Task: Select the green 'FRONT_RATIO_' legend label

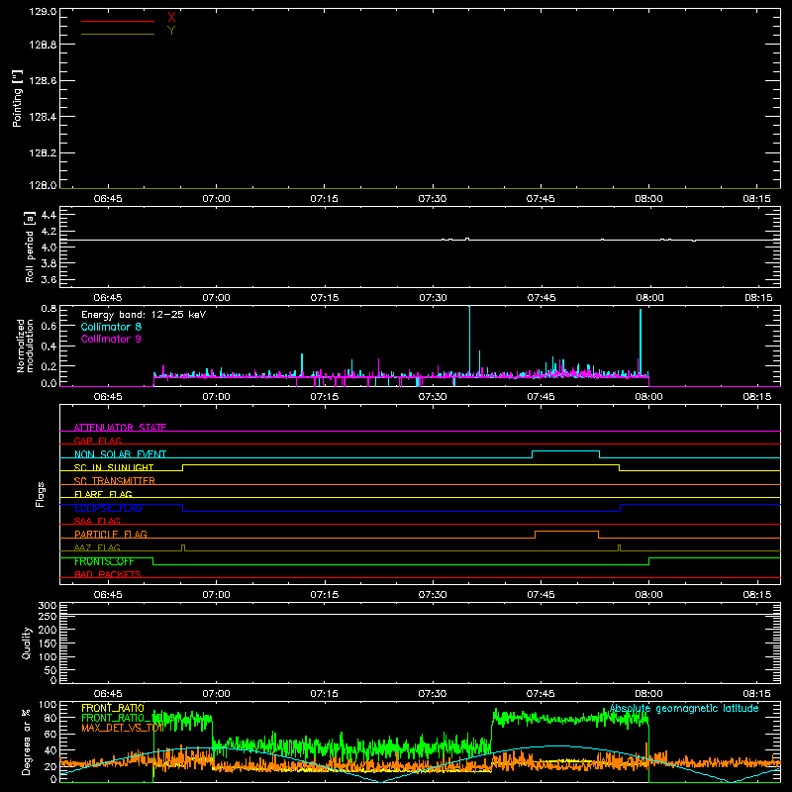Action: click(117, 718)
